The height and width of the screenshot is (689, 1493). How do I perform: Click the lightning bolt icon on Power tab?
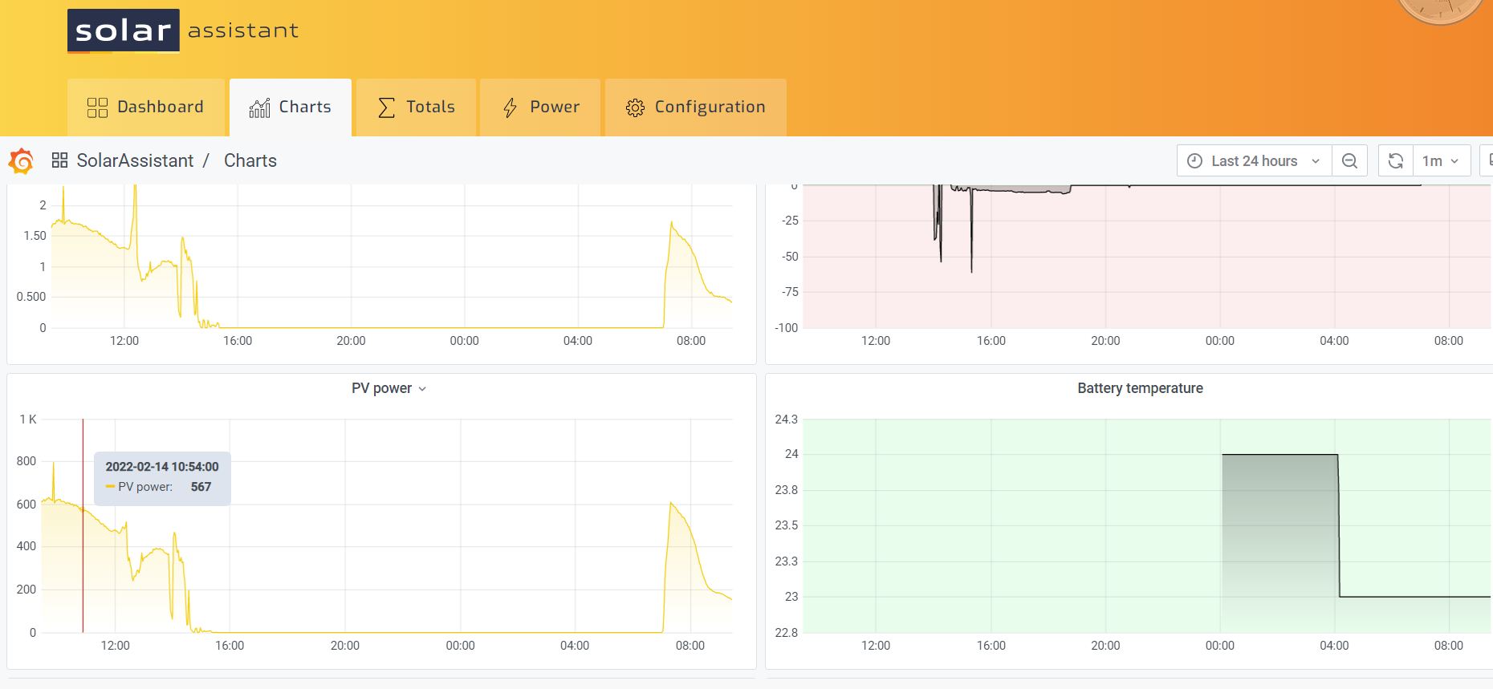(x=510, y=107)
